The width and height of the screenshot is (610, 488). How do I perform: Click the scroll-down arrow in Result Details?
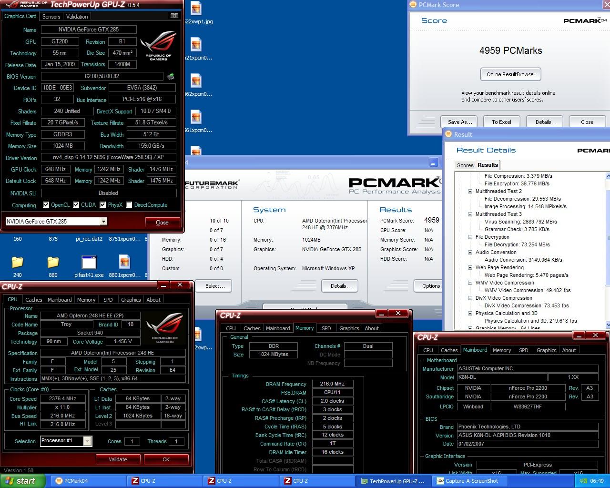click(x=608, y=325)
